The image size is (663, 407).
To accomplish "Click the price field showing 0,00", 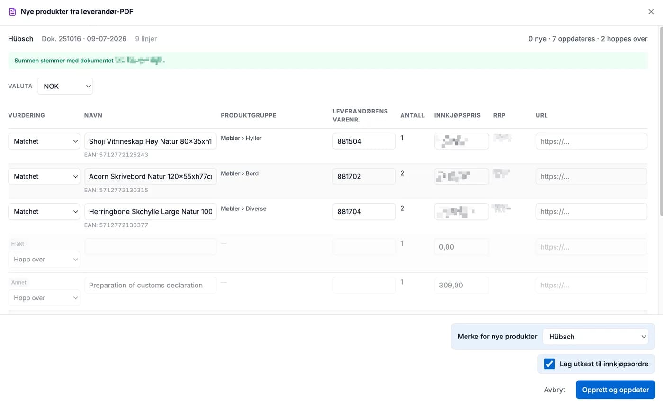I will click(461, 247).
